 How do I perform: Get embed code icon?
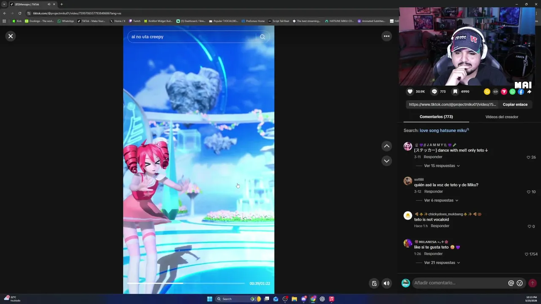pyautogui.click(x=495, y=92)
